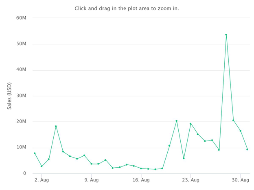Click the Sales (USD) axis title

(9, 96)
